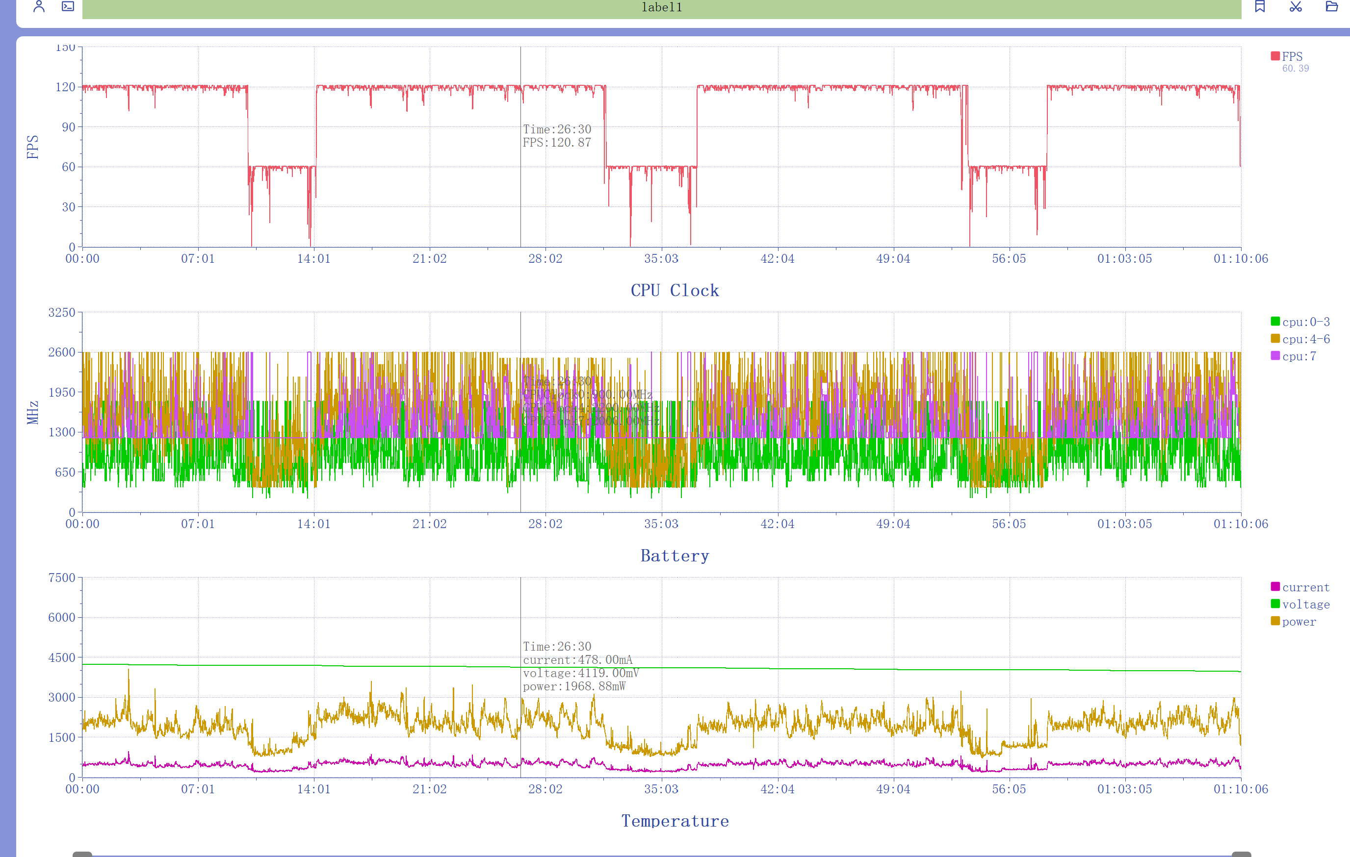Click the bookmark icon at top right
Screen dimensions: 1350x857
click(1260, 6)
